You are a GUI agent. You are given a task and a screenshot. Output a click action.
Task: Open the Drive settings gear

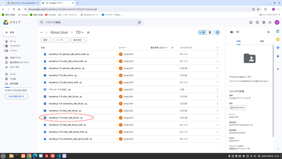(x=263, y=23)
